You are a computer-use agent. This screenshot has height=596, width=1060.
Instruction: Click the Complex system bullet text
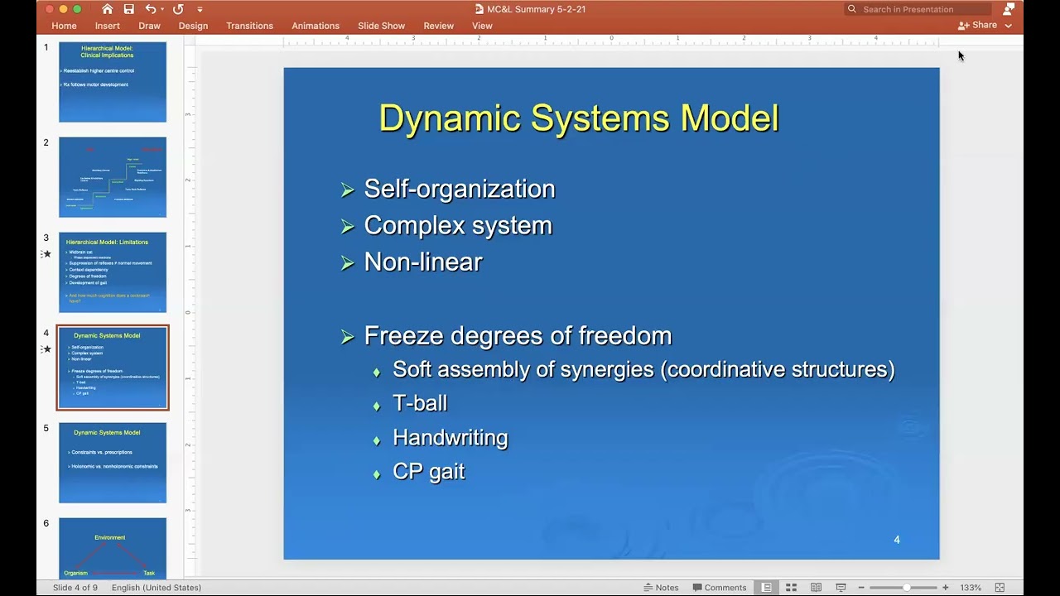click(x=458, y=225)
